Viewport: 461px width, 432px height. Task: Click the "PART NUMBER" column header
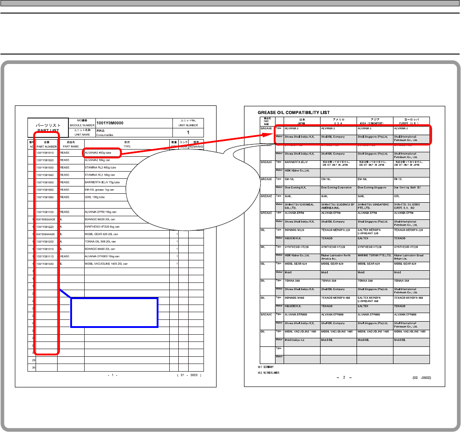pyautogui.click(x=47, y=146)
